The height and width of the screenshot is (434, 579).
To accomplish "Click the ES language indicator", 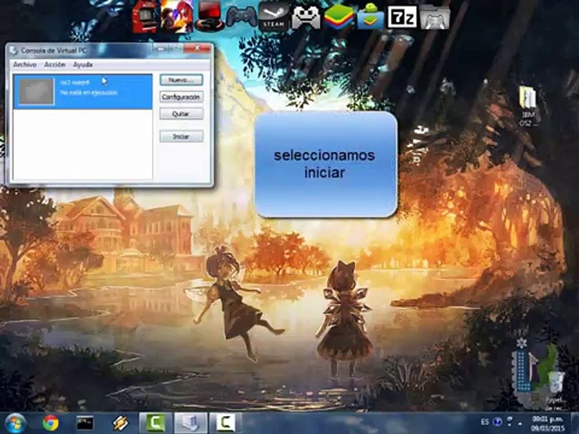I will [x=485, y=421].
